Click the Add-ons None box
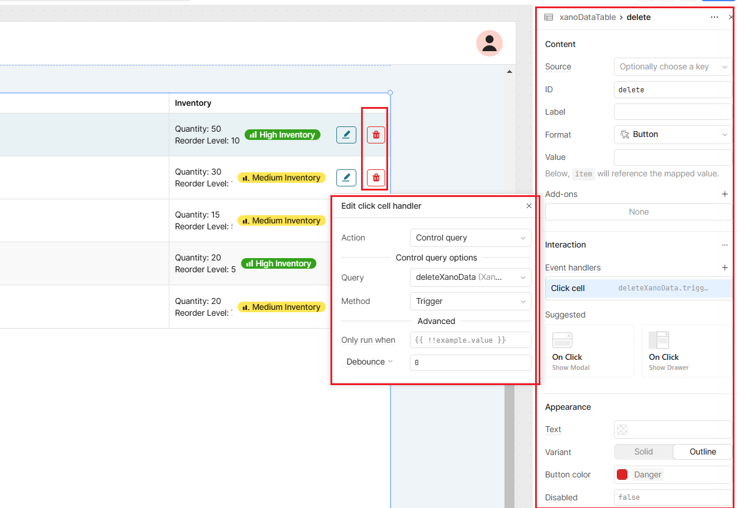Image resolution: width=738 pixels, height=508 pixels. pyautogui.click(x=639, y=212)
